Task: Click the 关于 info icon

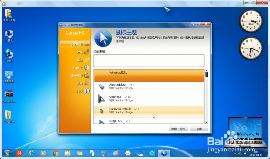Action: click(x=87, y=91)
